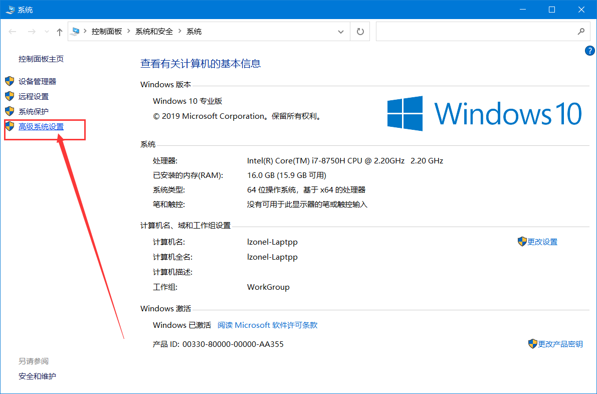Open Help with the question mark icon

[590, 51]
